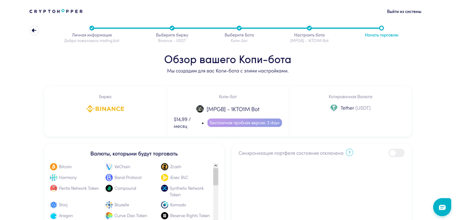Click the Curve Dao Token icon
The height and width of the screenshot is (220, 456).
[109, 215]
